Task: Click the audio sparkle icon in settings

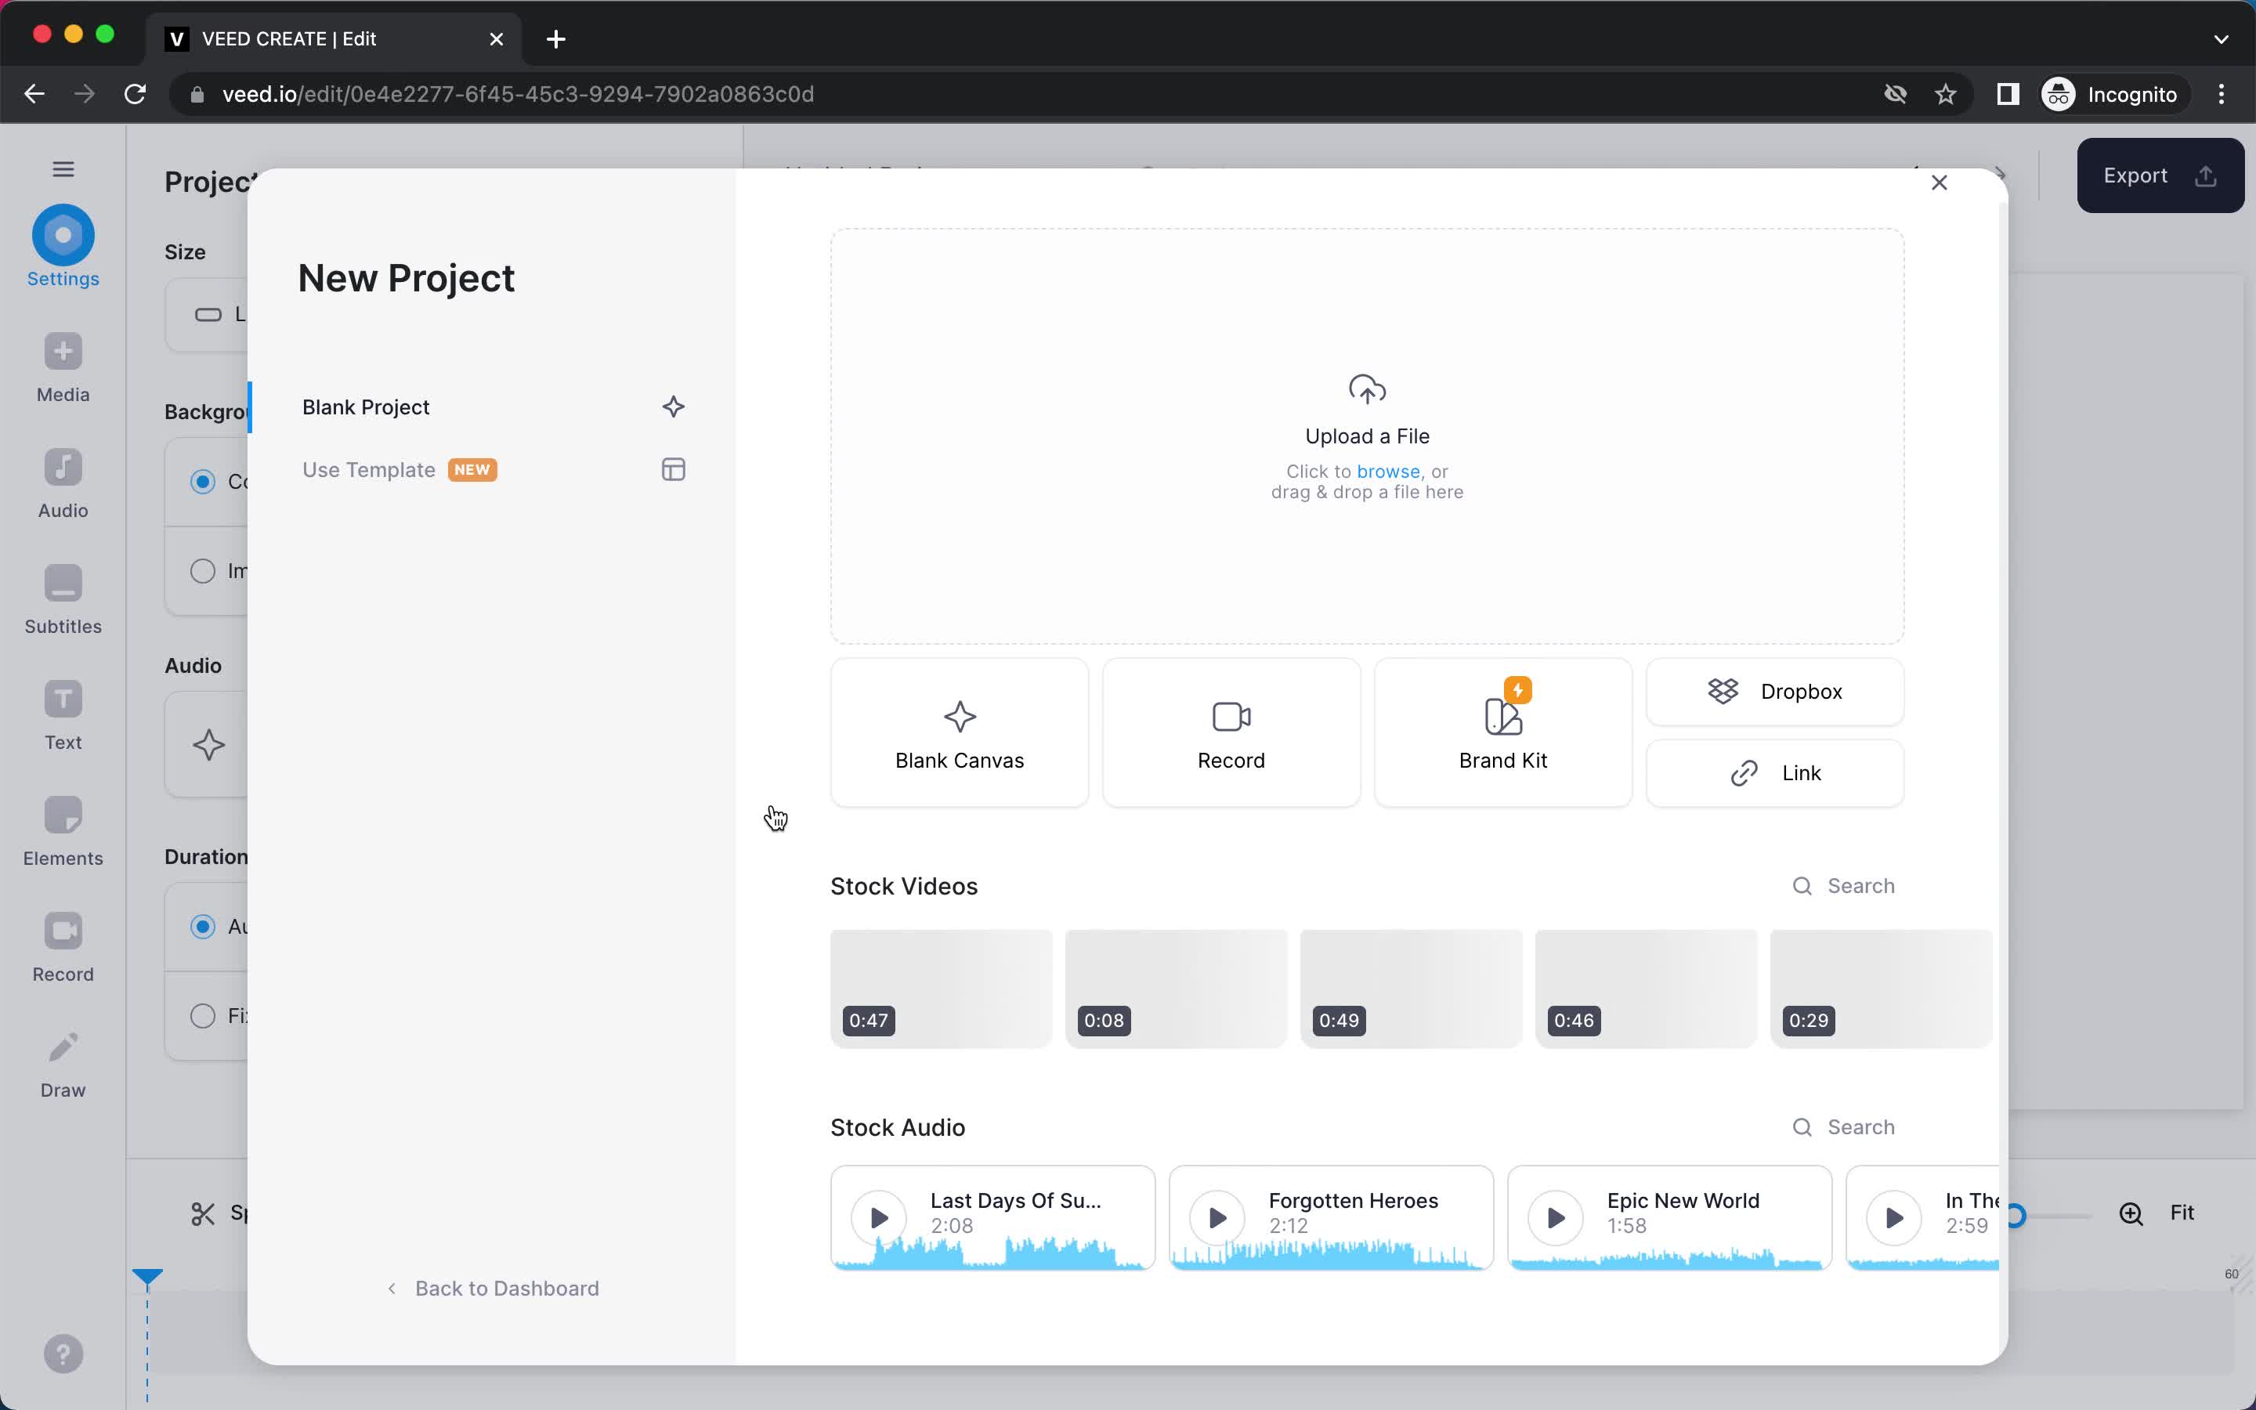Action: 208,744
